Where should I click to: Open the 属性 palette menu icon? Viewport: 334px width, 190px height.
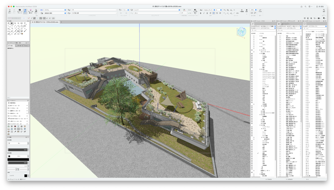pos(26,137)
